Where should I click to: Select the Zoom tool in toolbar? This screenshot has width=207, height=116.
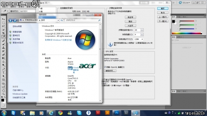(4, 94)
